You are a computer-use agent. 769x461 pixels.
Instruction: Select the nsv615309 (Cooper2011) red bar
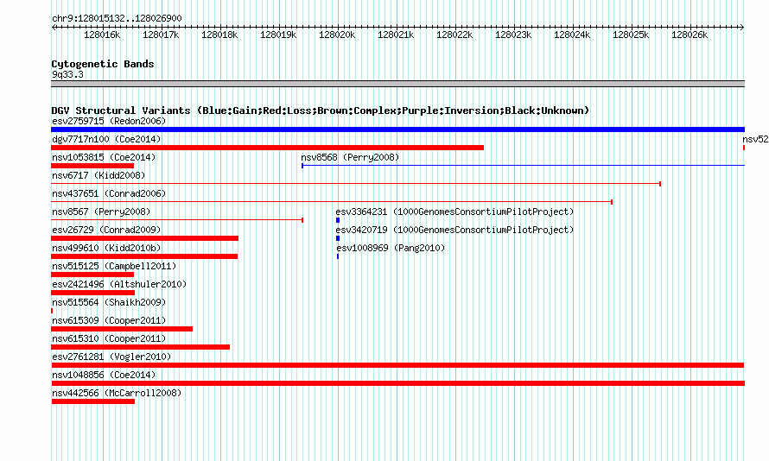[x=122, y=329]
